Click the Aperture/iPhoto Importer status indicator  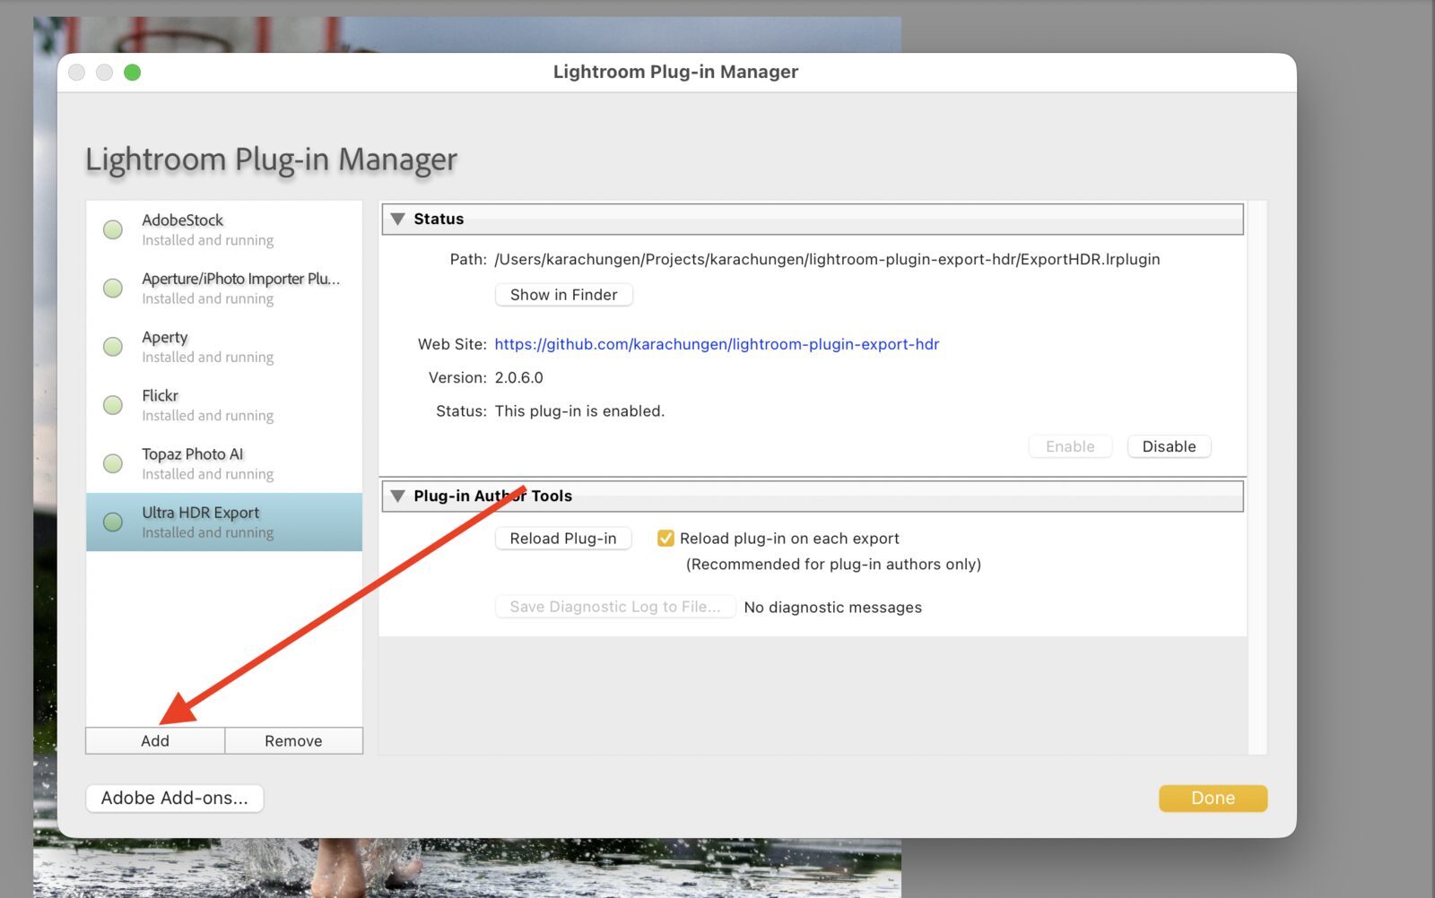pos(113,288)
